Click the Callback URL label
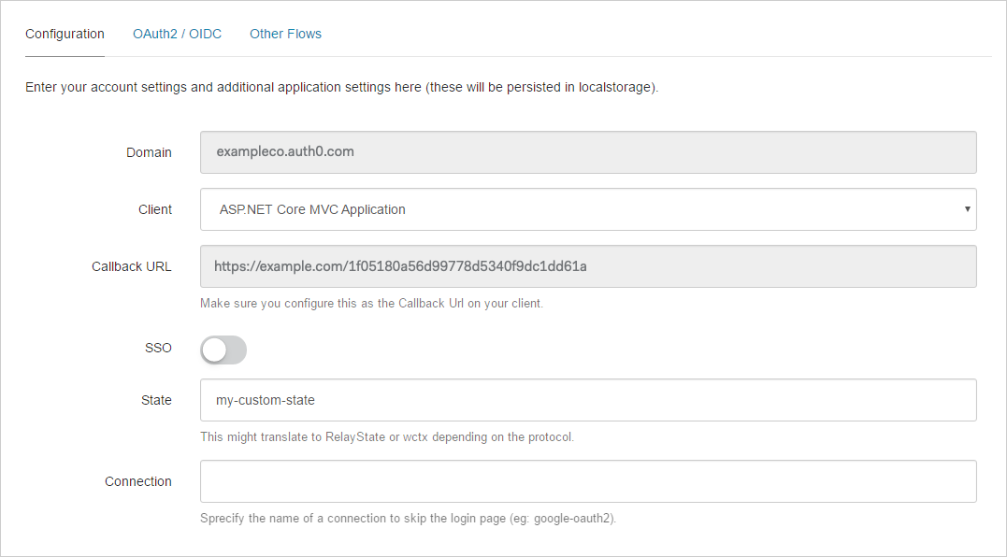The height and width of the screenshot is (557, 1007). pos(131,266)
